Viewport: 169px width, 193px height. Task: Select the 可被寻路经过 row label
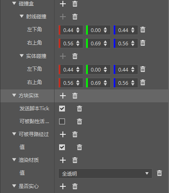34,134
